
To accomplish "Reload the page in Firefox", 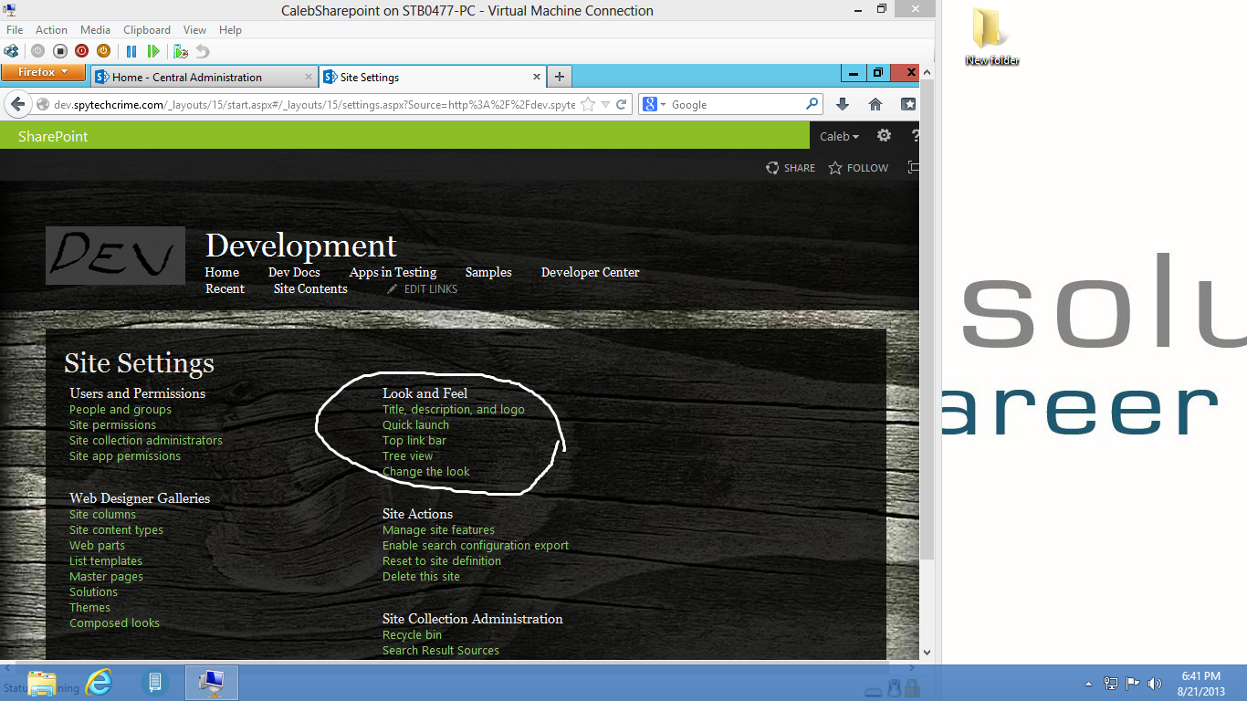I will pyautogui.click(x=622, y=105).
